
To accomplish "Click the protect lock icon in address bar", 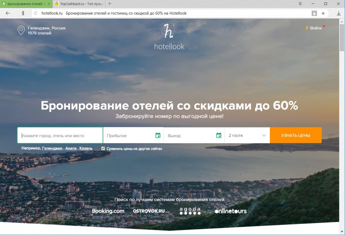I will [x=314, y=13].
